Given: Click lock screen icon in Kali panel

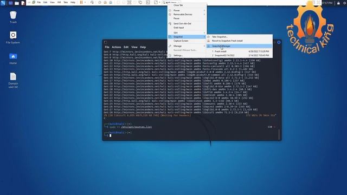Looking at the screenshot, I should pyautogui.click(x=338, y=3).
